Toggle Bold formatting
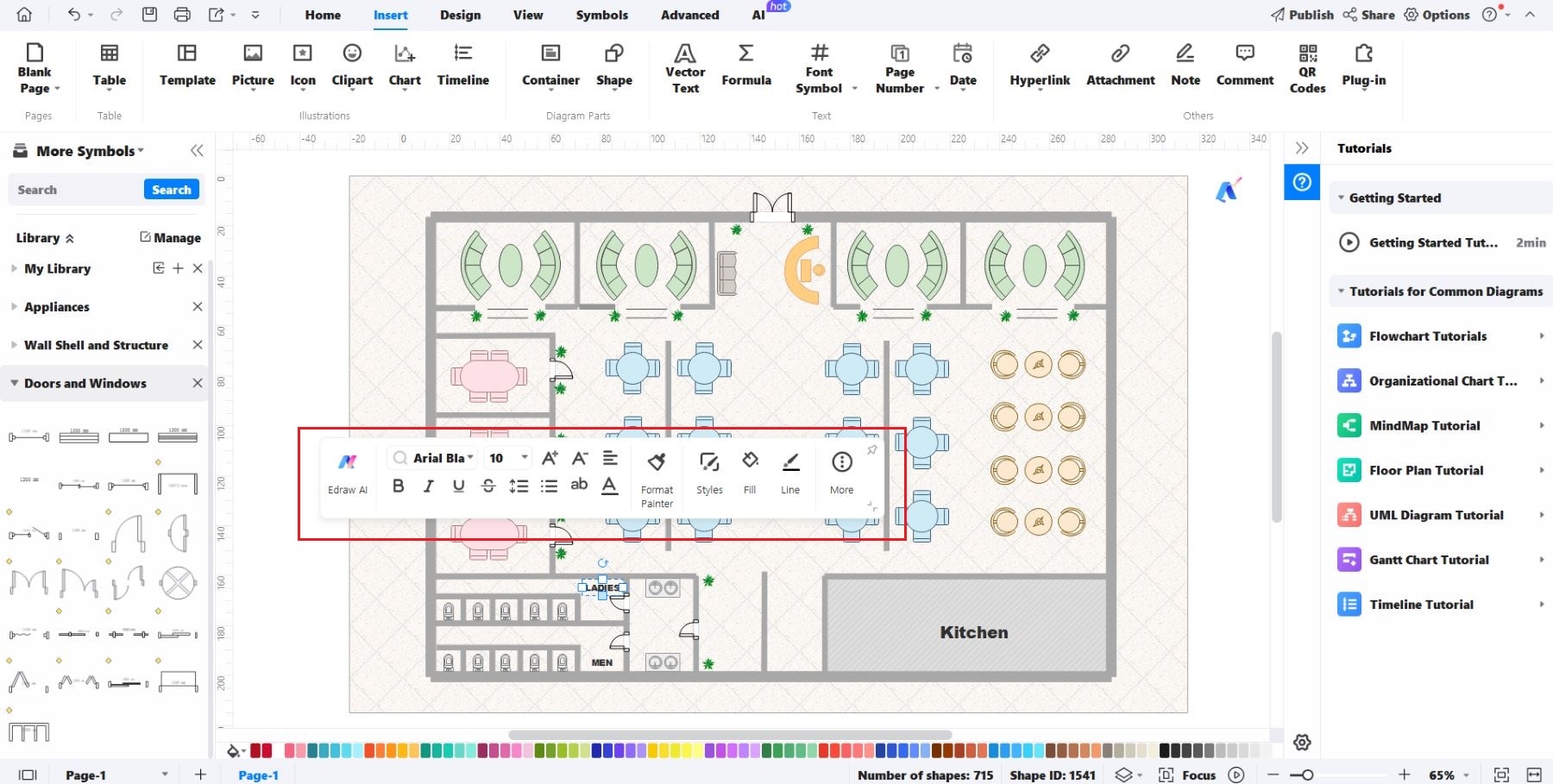1553x784 pixels. pos(398,486)
